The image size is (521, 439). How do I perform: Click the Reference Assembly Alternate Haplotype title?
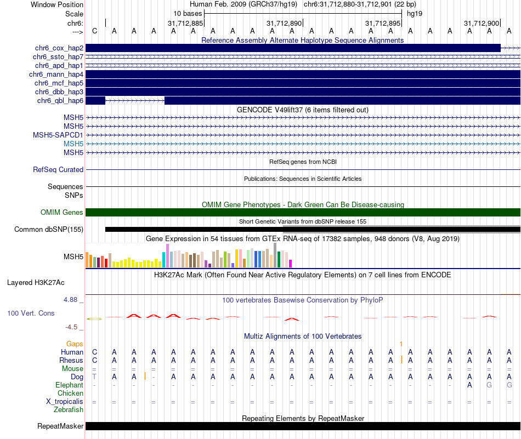pyautogui.click(x=302, y=40)
